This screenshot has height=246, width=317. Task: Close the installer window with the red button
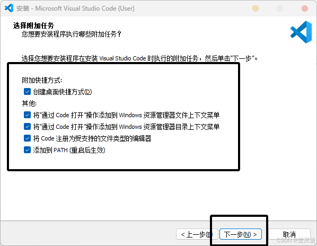pos(304,8)
